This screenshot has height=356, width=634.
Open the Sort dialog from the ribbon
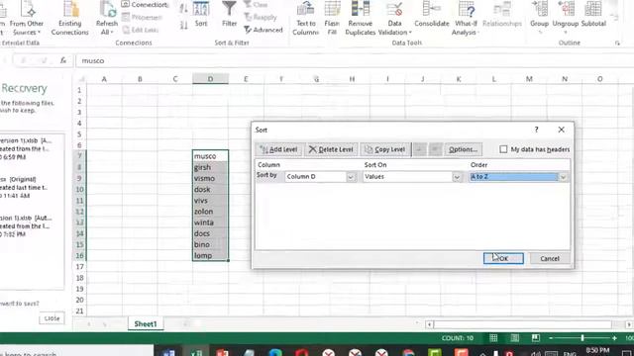pos(201,15)
